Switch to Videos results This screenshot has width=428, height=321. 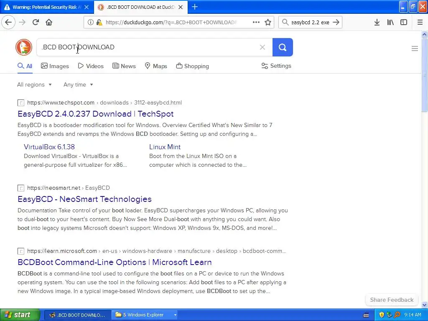click(x=91, y=66)
